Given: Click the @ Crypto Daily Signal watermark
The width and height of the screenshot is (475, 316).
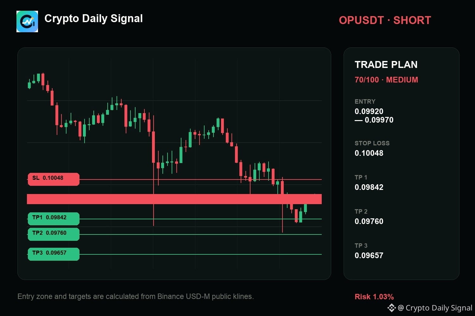Looking at the screenshot, I should (435, 308).
